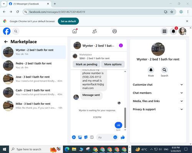
Task: Choose a sticker icon in composer
Action: [x=86, y=137]
